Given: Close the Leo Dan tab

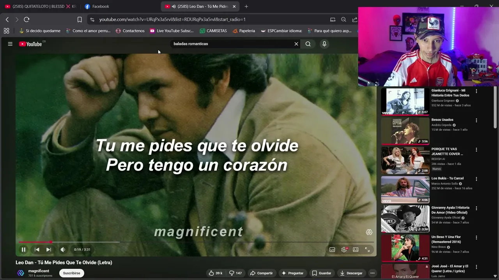Looking at the screenshot, I should [x=234, y=6].
